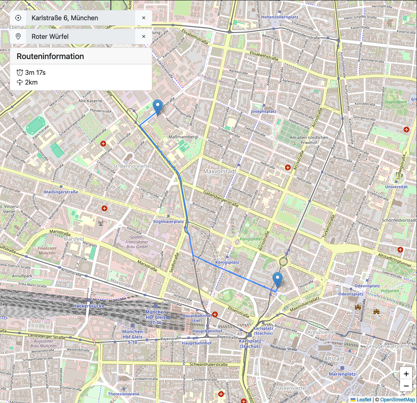Select the blue destination marker near Königsplatz

pyautogui.click(x=277, y=278)
